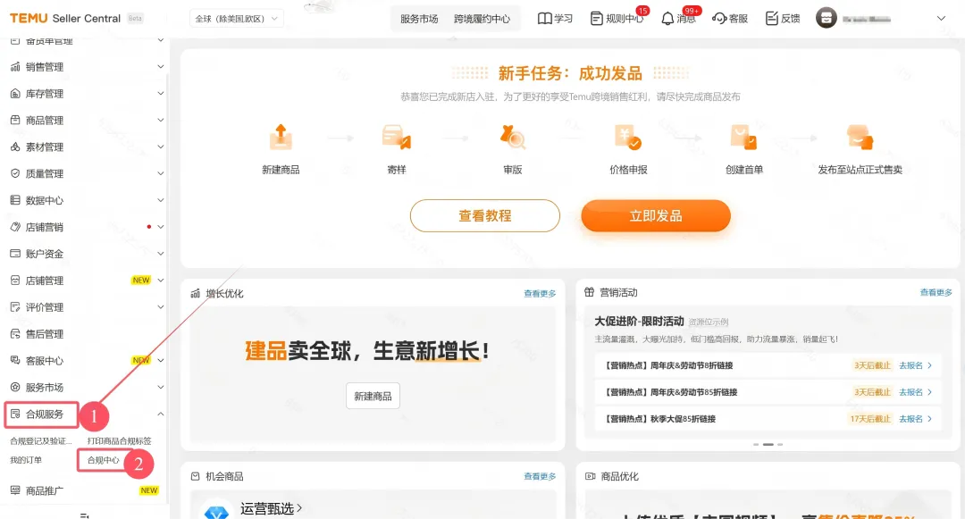The image size is (965, 519).
Task: Click the 账户资金 sidebar icon
Action: [x=15, y=254]
